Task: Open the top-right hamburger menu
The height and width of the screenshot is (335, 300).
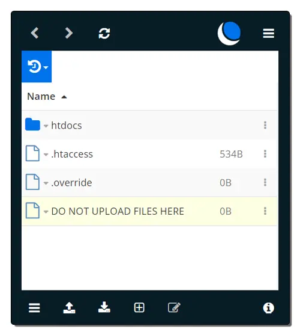Action: pos(268,33)
